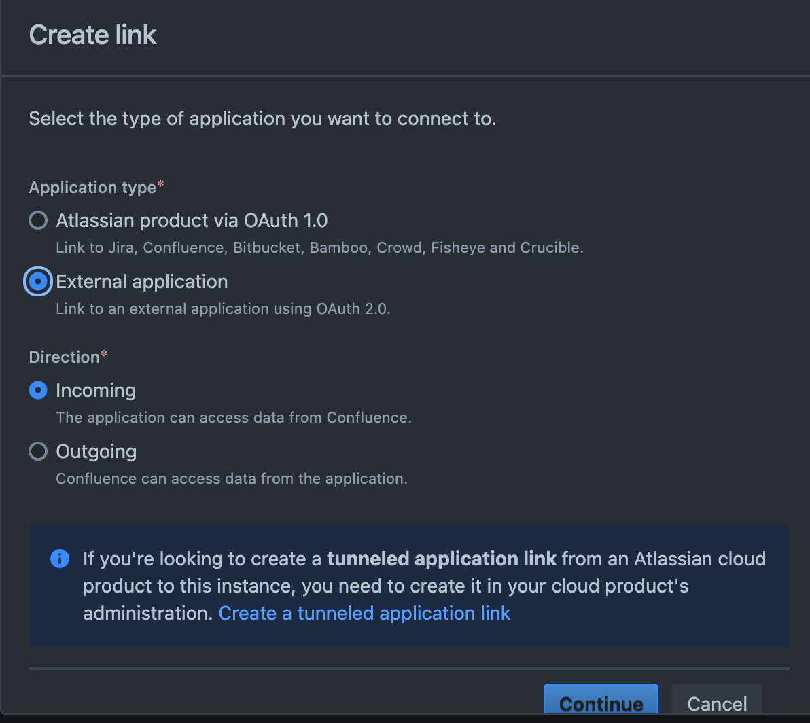Choose the Incoming direction radio button
The image size is (810, 723).
pyautogui.click(x=38, y=390)
